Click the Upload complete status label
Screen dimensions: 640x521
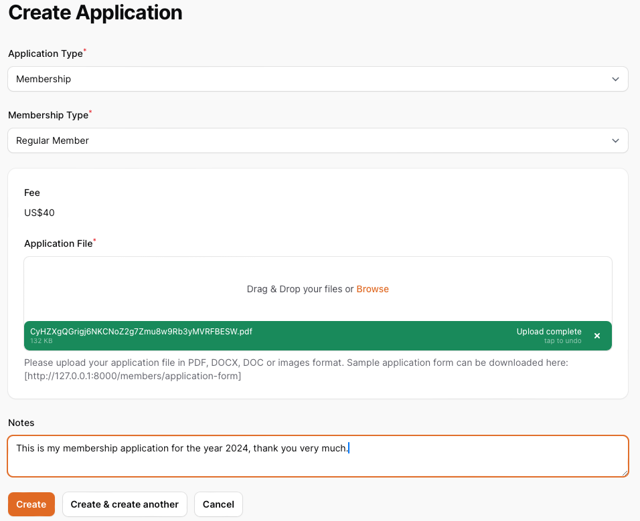coord(549,331)
